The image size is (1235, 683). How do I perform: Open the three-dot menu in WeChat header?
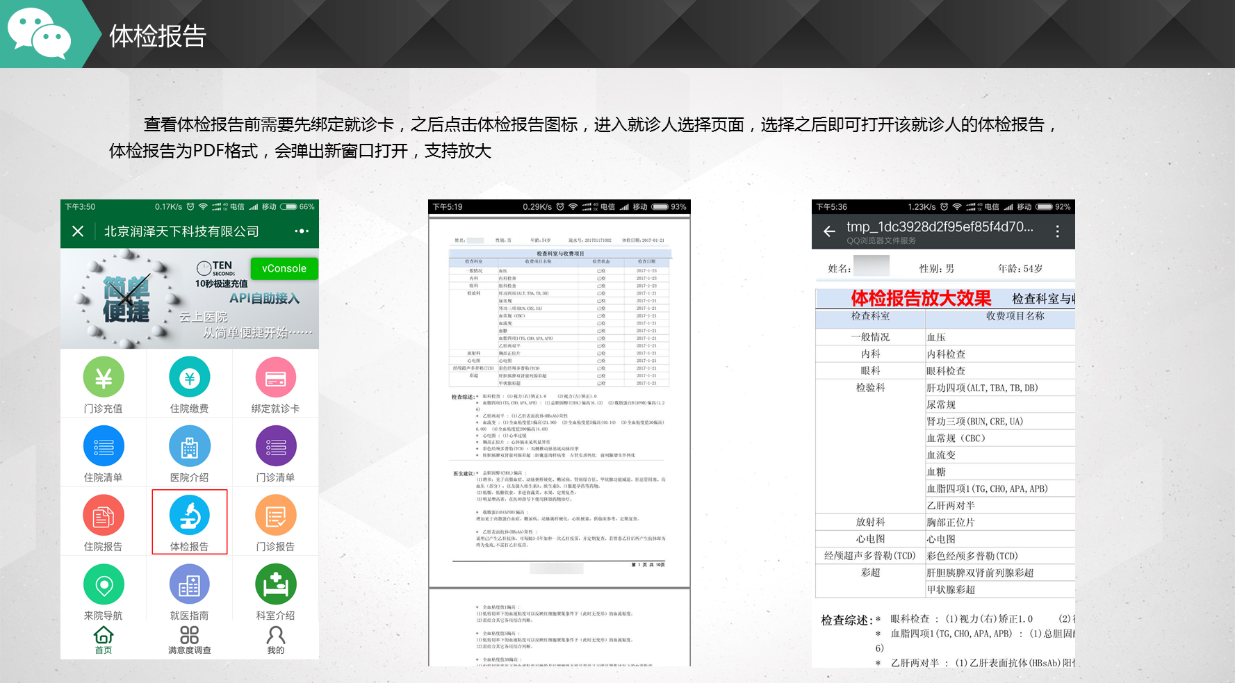click(x=302, y=231)
